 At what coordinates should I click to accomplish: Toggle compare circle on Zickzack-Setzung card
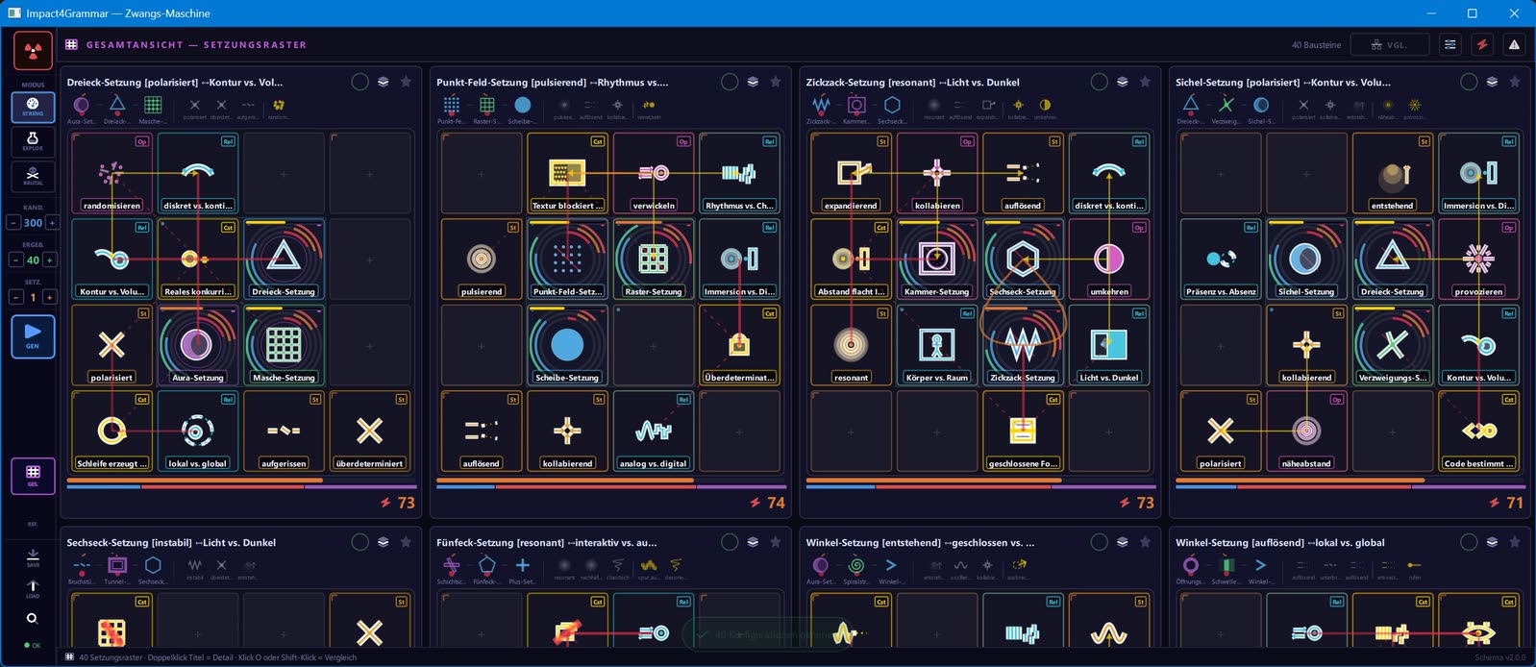pyautogui.click(x=1099, y=82)
